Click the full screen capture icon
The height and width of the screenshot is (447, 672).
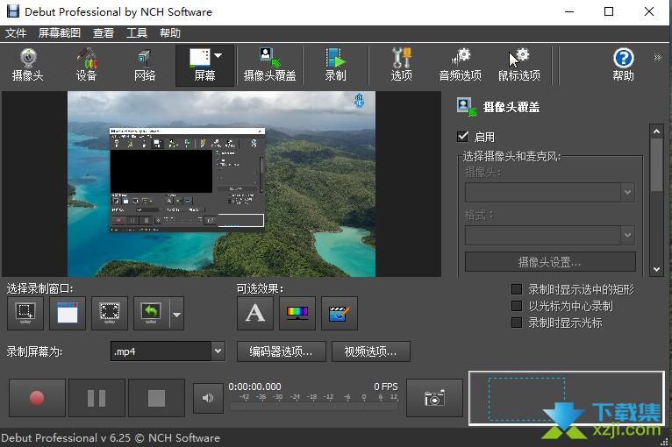[x=110, y=314]
